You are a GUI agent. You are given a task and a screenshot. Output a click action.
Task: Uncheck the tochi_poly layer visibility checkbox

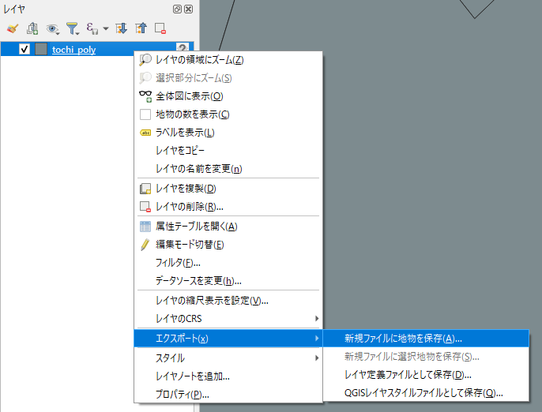click(24, 50)
